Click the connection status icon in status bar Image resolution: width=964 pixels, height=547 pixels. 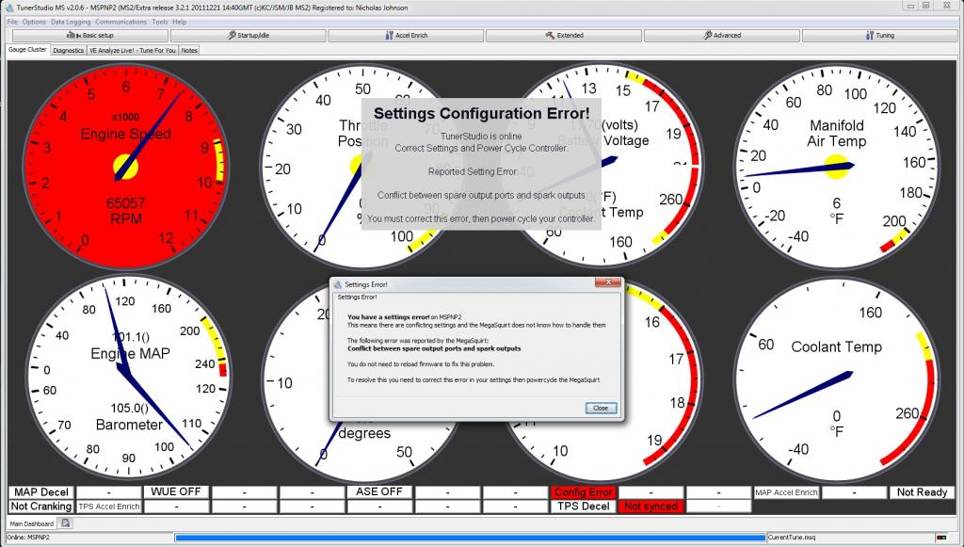[x=941, y=538]
